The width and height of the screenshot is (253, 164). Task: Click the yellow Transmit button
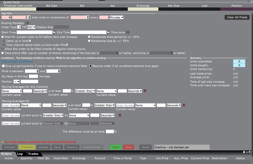coord(27,147)
